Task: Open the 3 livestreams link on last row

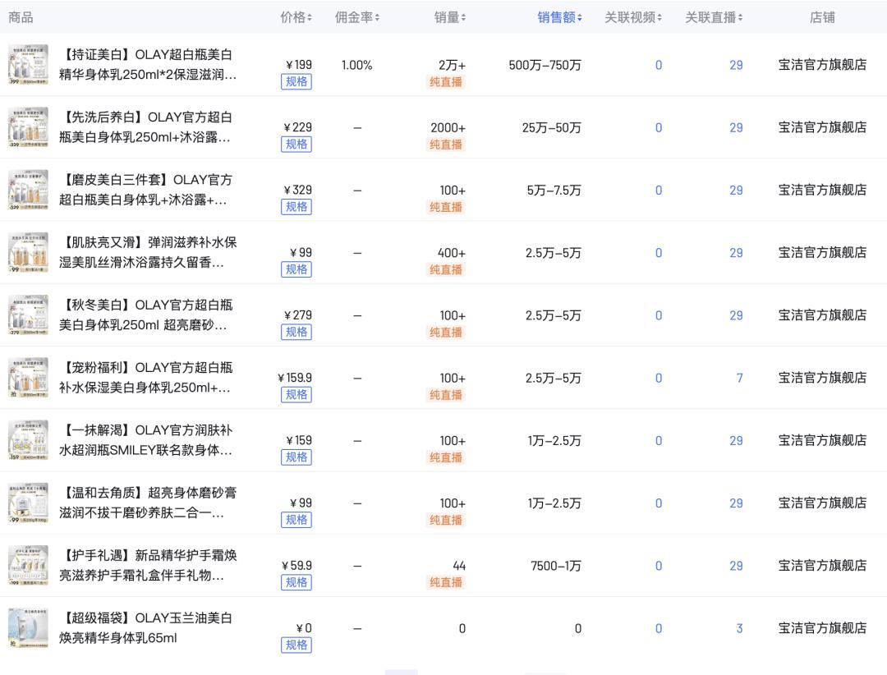Action: [x=738, y=628]
